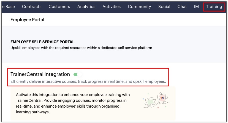Open the Training tab
This screenshot has width=228, height=123.
(x=214, y=7)
